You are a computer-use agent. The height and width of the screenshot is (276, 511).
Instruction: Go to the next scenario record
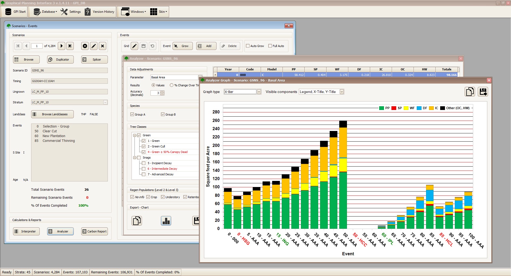tap(62, 46)
